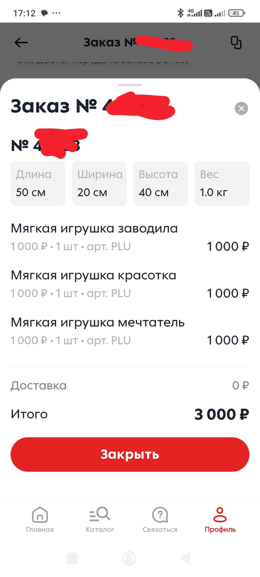The image size is (260, 577).
Task: Dismiss the order sheet with the X icon
Action: coord(241,108)
